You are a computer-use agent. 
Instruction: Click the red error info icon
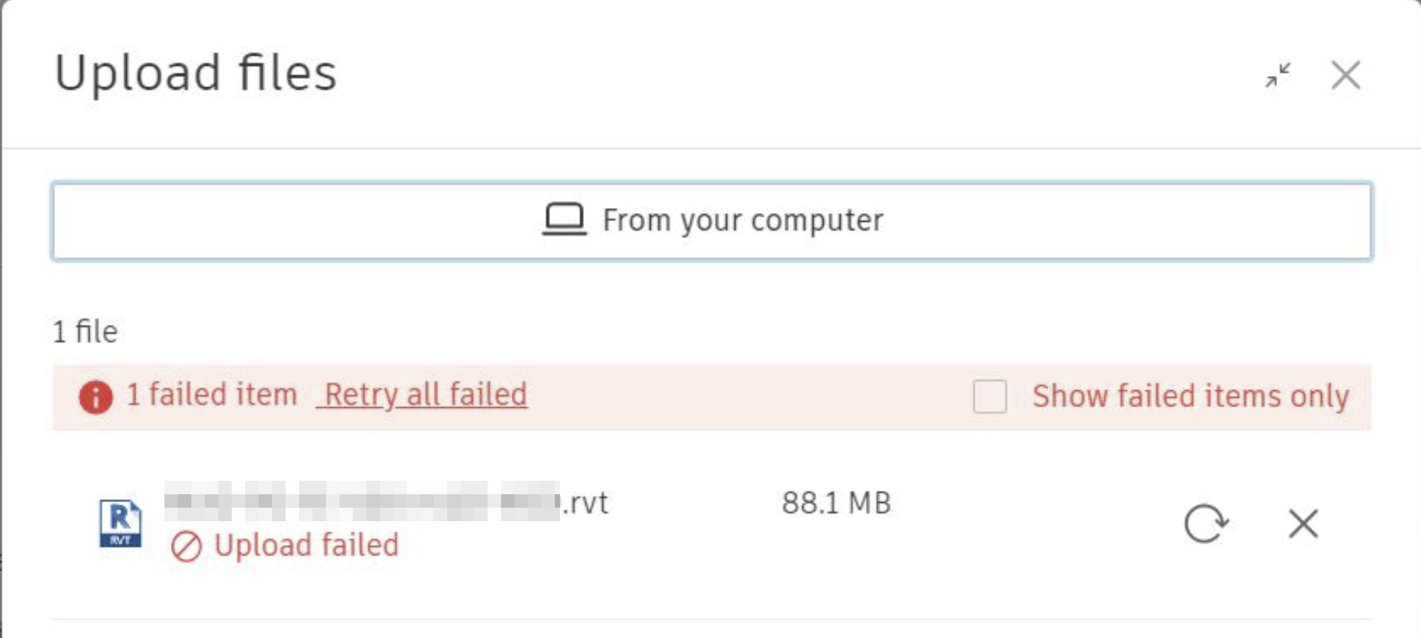[96, 397]
